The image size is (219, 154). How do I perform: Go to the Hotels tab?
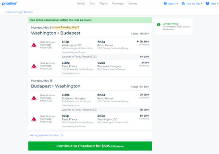(81, 4)
